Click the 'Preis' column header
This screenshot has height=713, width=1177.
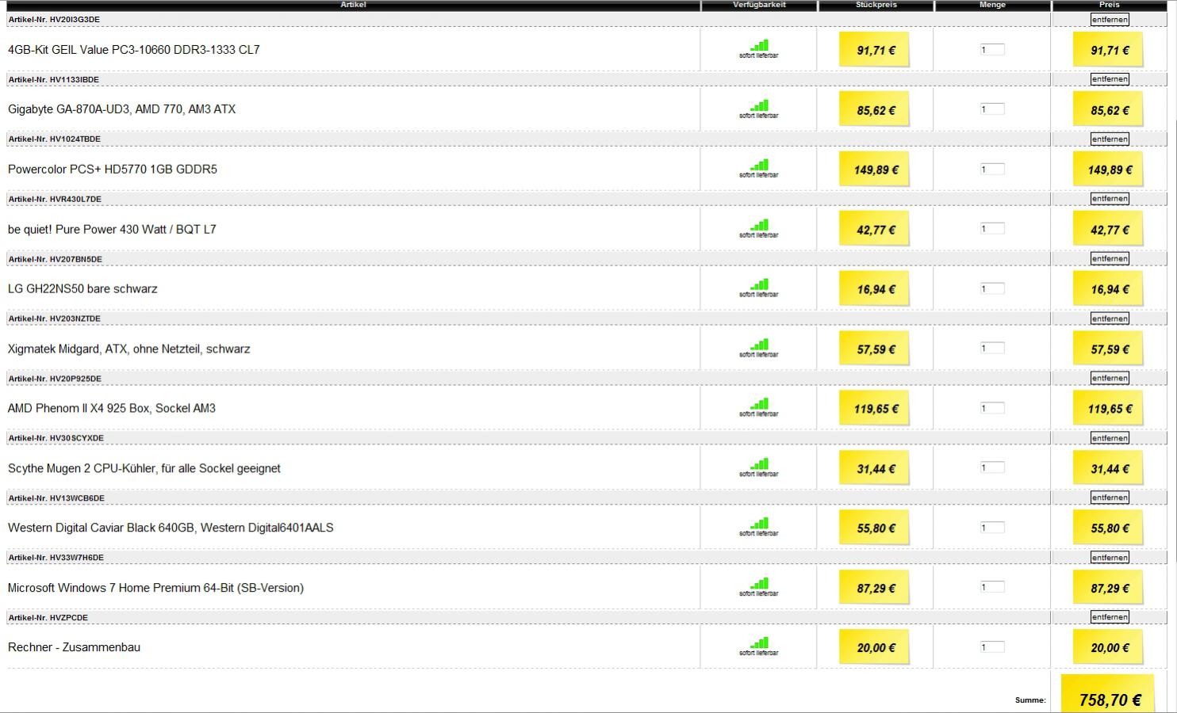[1110, 5]
